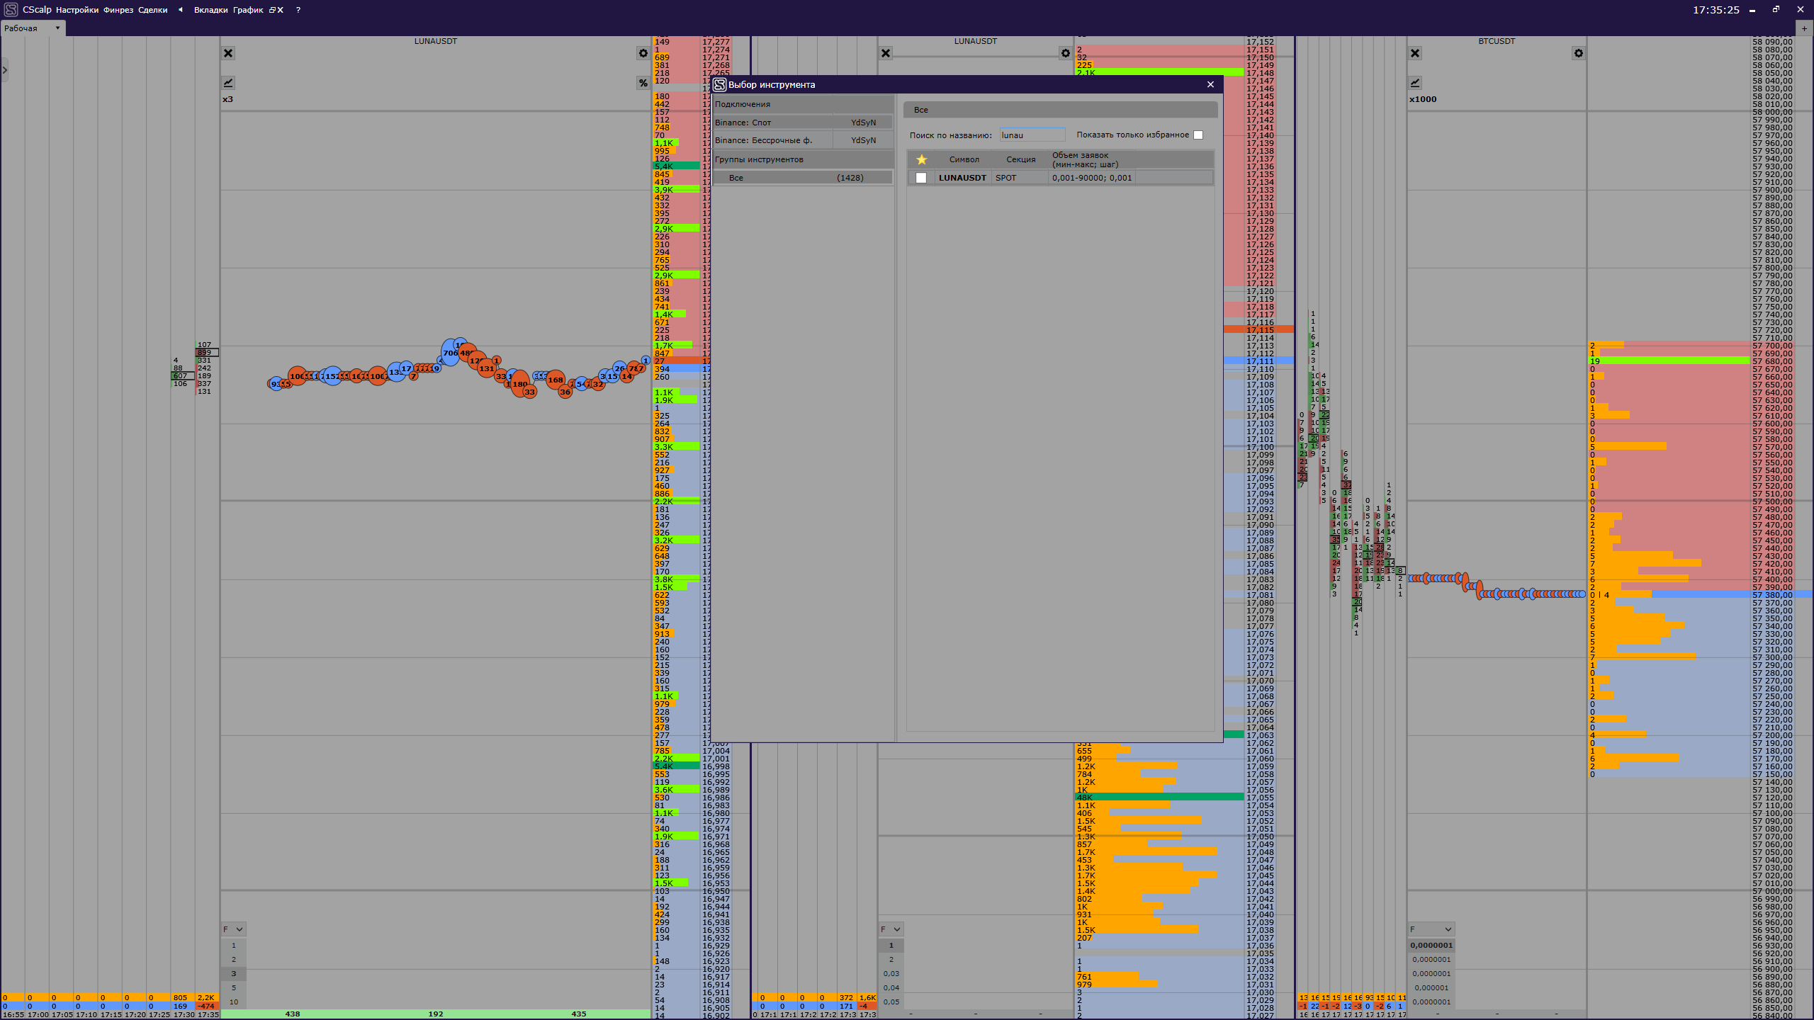
Task: Click the favorites star column header
Action: point(922,159)
